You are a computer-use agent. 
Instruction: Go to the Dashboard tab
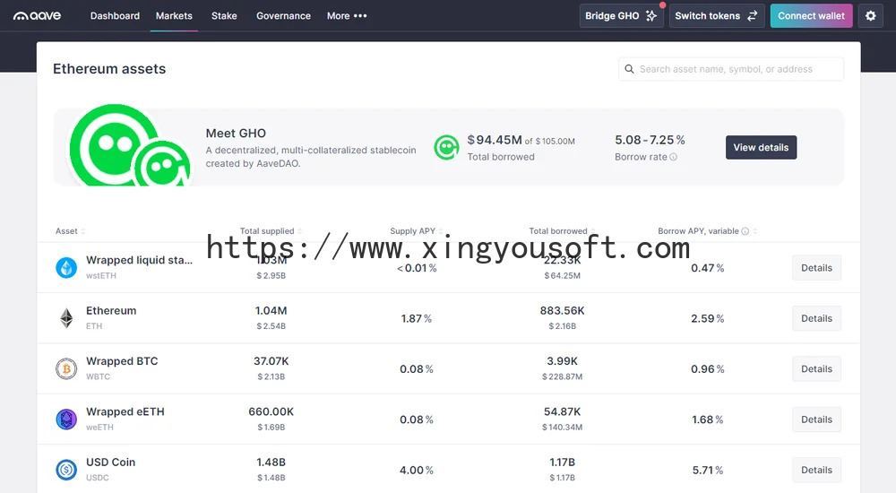coord(115,16)
